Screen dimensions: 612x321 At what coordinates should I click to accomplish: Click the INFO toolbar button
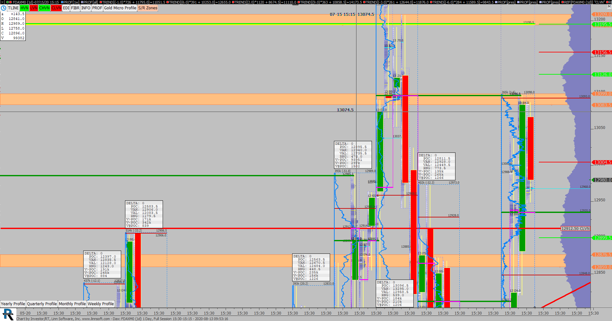tap(86, 8)
